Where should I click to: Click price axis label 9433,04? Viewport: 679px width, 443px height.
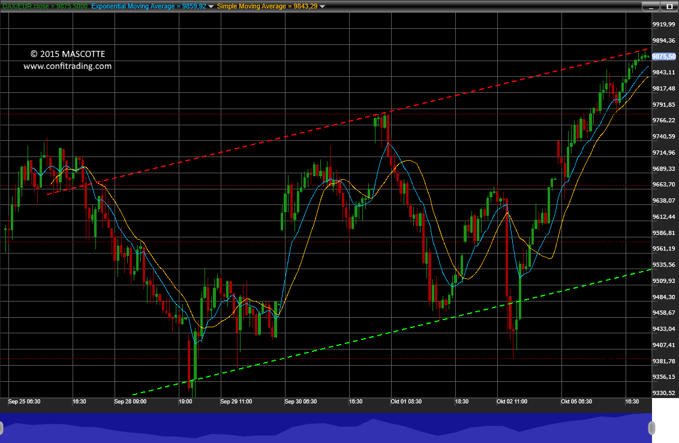point(664,329)
